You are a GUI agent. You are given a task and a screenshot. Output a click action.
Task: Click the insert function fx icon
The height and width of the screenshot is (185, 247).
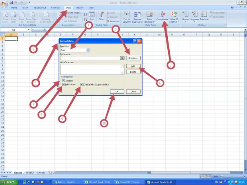pyautogui.click(x=45, y=29)
